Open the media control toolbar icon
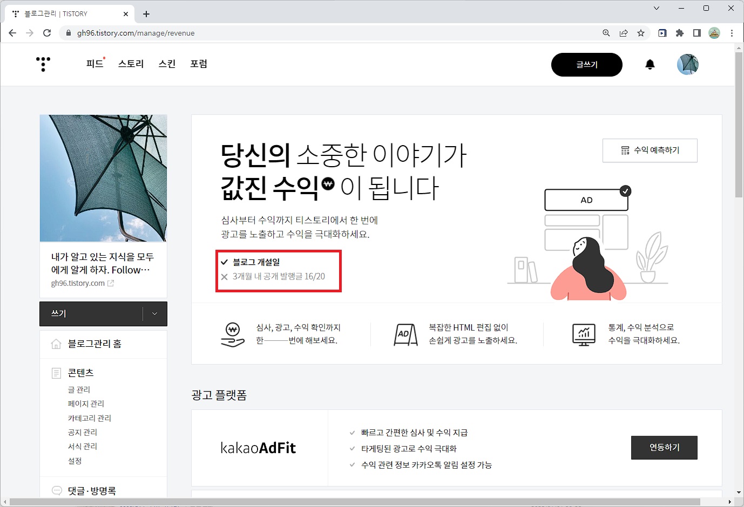 [x=662, y=33]
